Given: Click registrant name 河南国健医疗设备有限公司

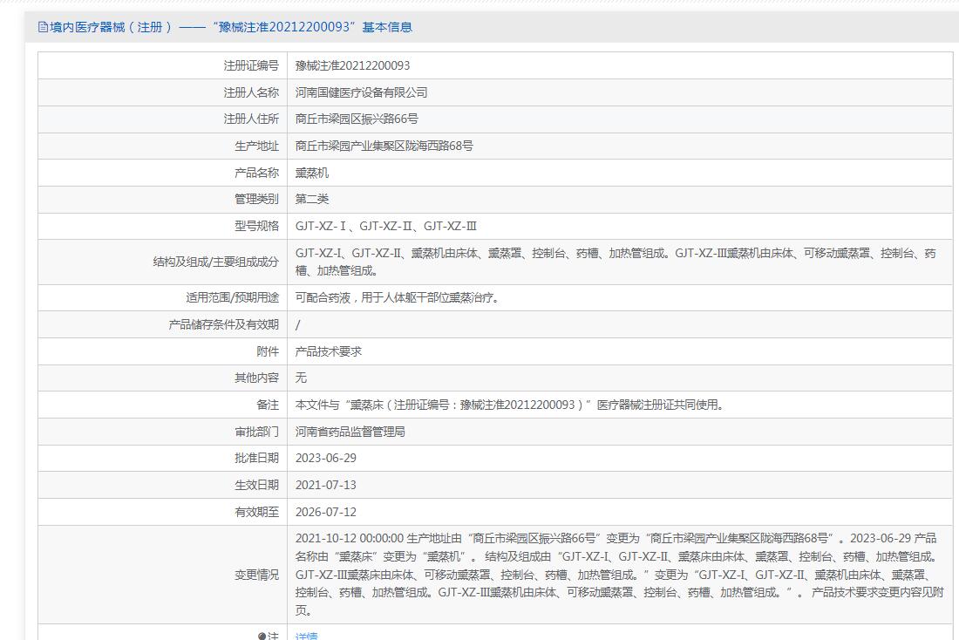Looking at the screenshot, I should 361,92.
